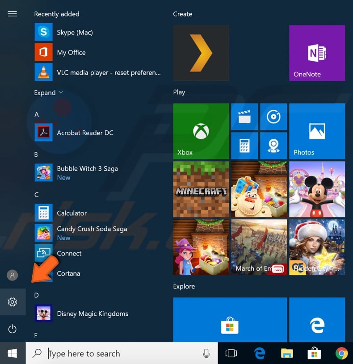The height and width of the screenshot is (364, 353).
Task: Open Settings gear in Start sidebar
Action: point(13,302)
